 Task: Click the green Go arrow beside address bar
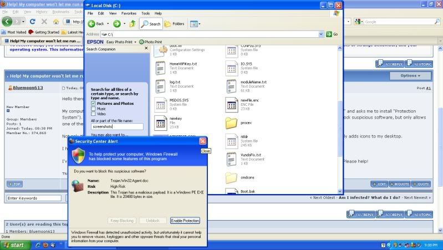tap(329, 34)
